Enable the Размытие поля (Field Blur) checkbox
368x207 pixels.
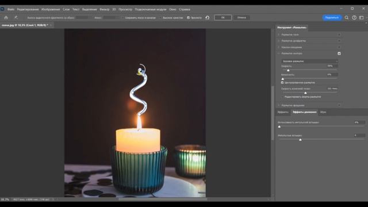[x=339, y=34]
